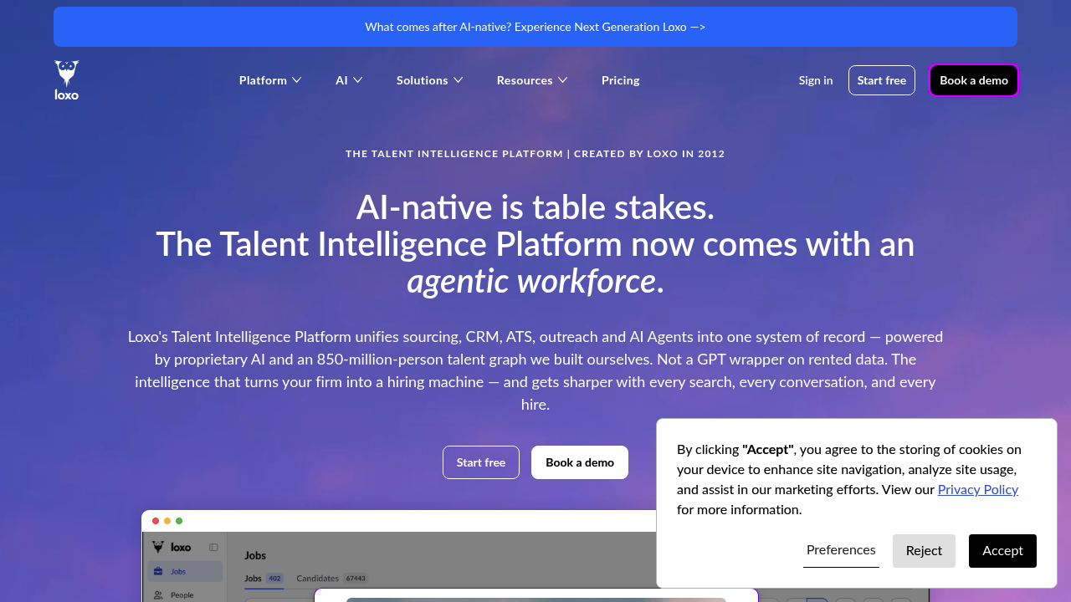Click the green window dot in the app preview
The width and height of the screenshot is (1071, 602).
pos(179,521)
